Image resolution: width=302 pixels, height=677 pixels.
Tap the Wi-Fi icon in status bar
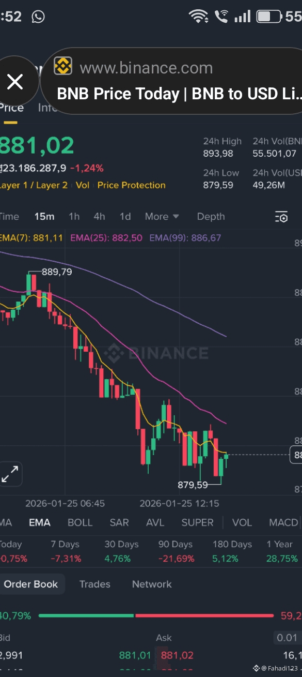point(199,17)
